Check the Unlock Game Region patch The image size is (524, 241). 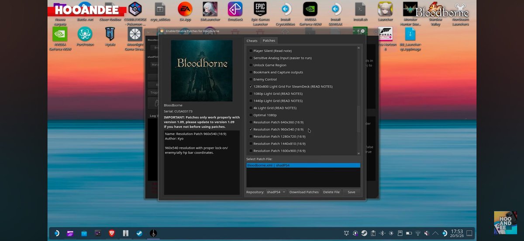251,65
